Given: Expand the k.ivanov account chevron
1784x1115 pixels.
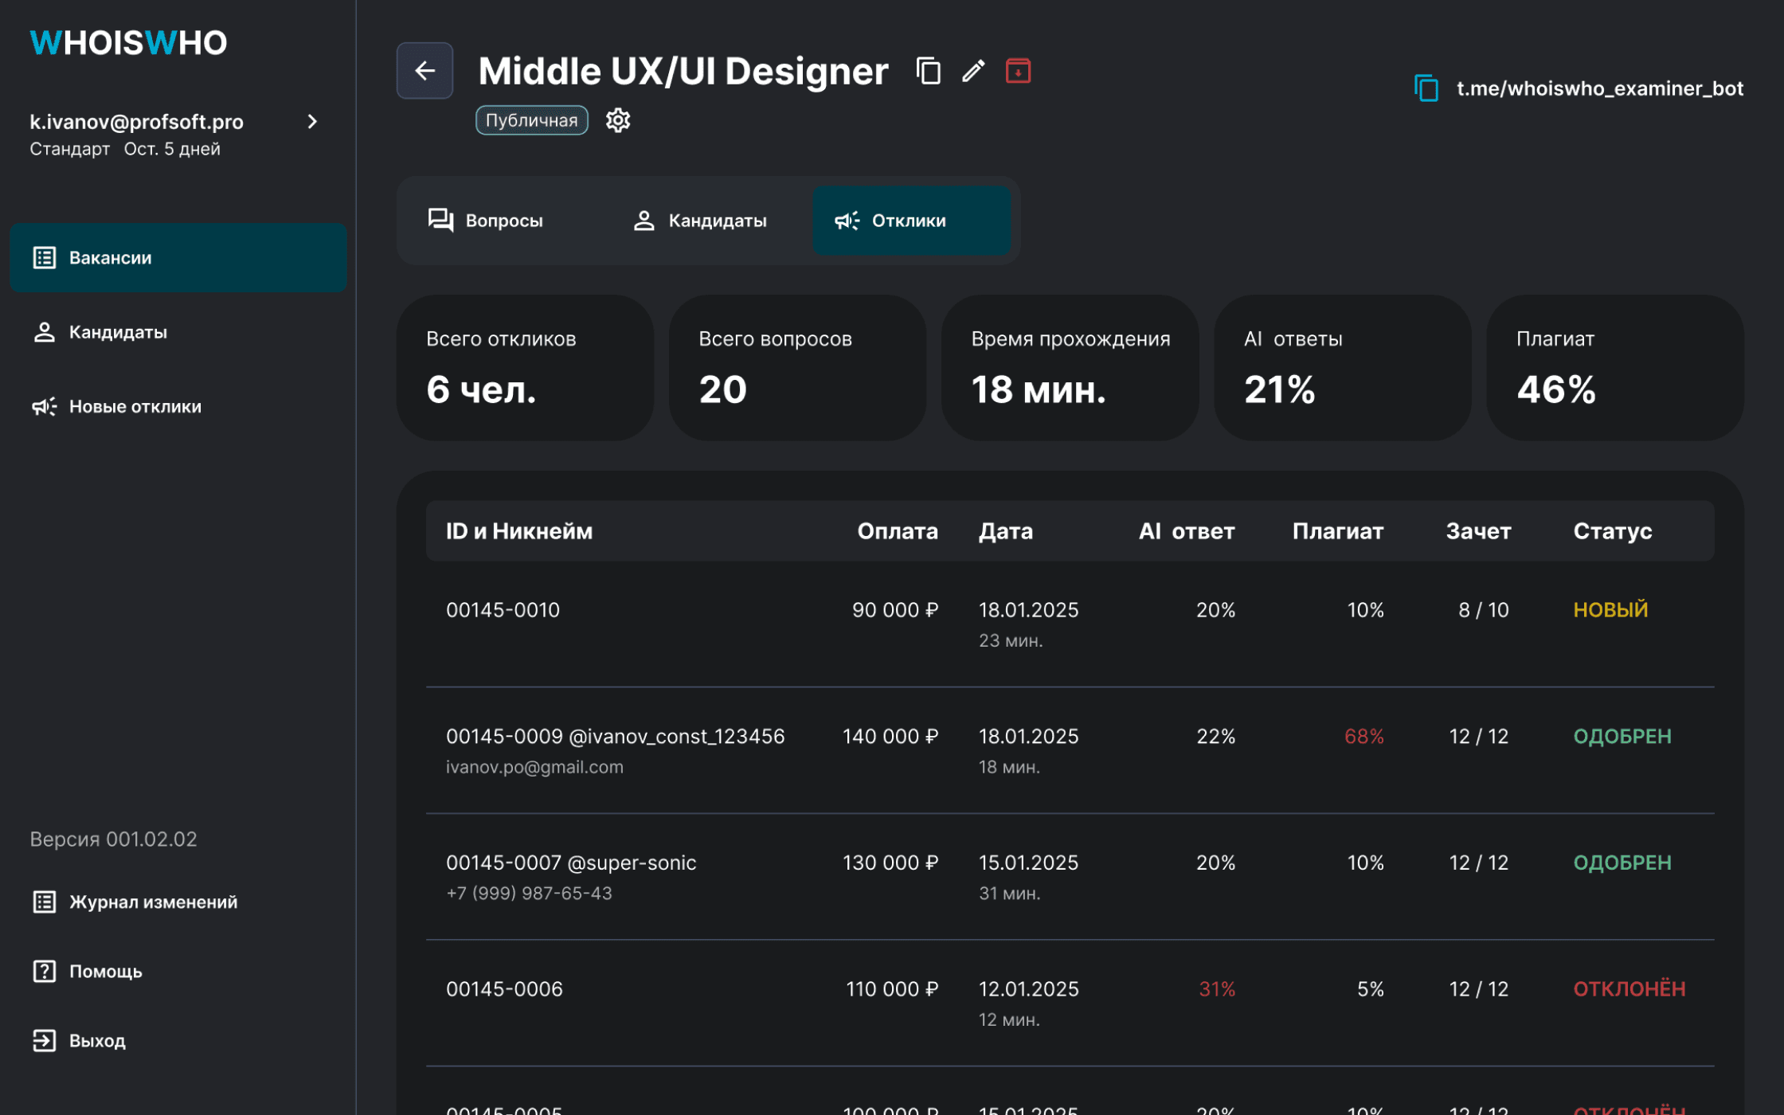Looking at the screenshot, I should 312,122.
